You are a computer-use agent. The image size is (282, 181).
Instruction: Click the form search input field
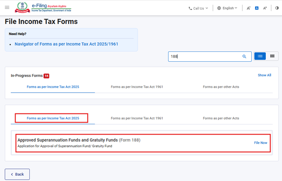pyautogui.click(x=203, y=57)
